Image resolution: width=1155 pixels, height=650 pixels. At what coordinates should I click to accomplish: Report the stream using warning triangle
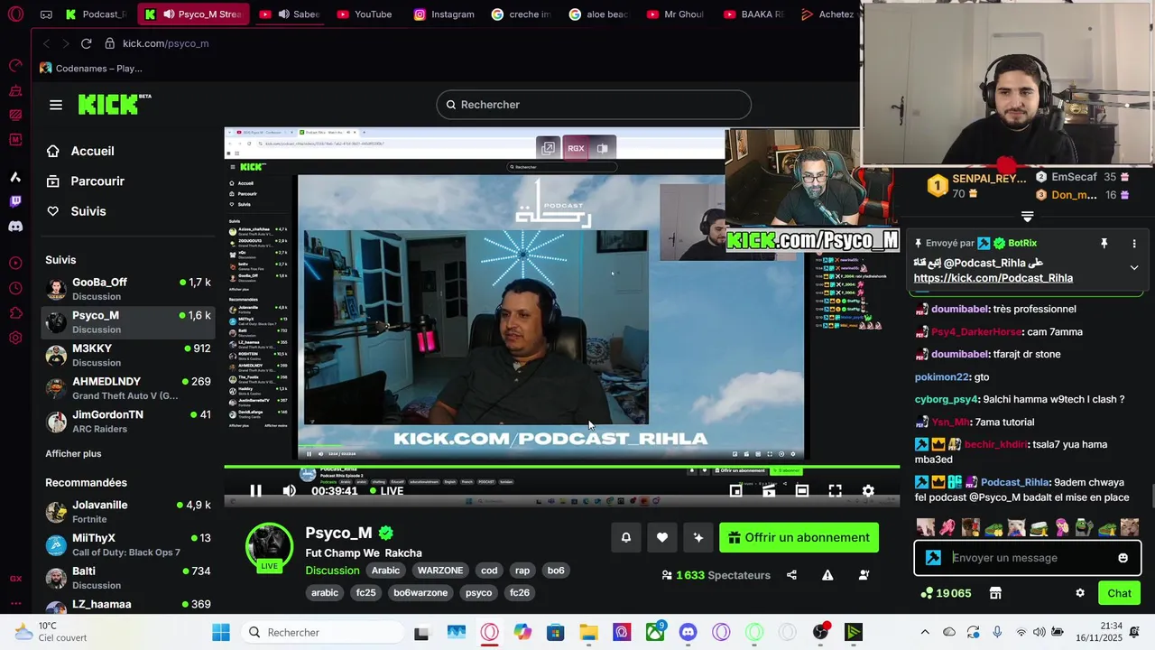click(x=827, y=575)
